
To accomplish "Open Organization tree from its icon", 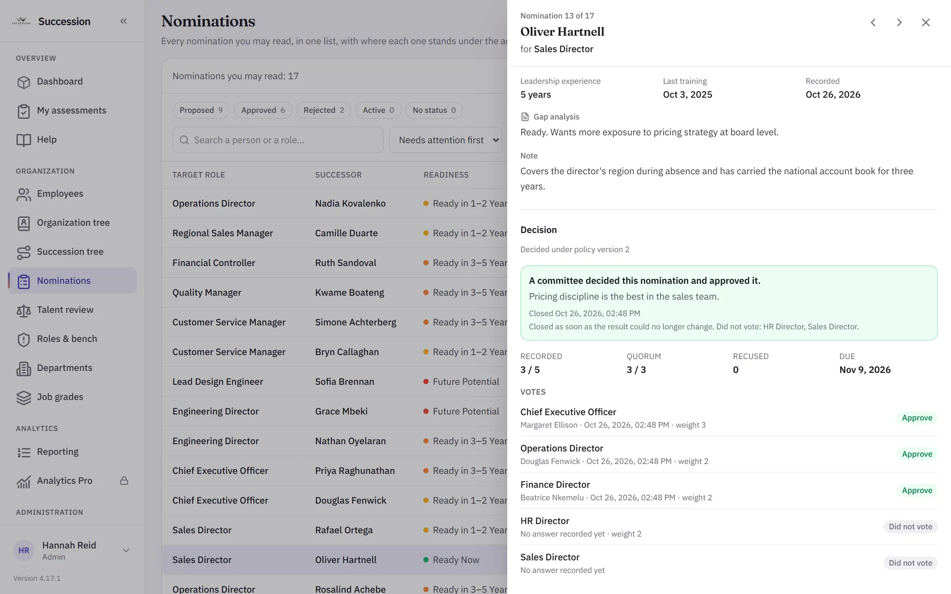I will pyautogui.click(x=23, y=223).
